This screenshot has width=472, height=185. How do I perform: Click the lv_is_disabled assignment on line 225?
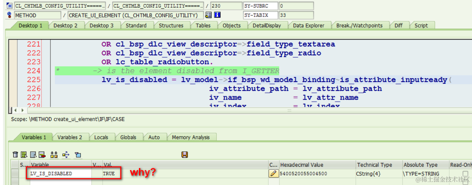click(134, 80)
